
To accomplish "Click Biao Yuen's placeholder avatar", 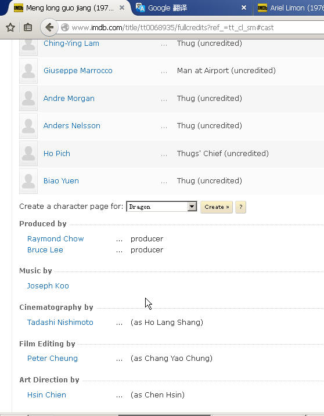I will tap(28, 181).
